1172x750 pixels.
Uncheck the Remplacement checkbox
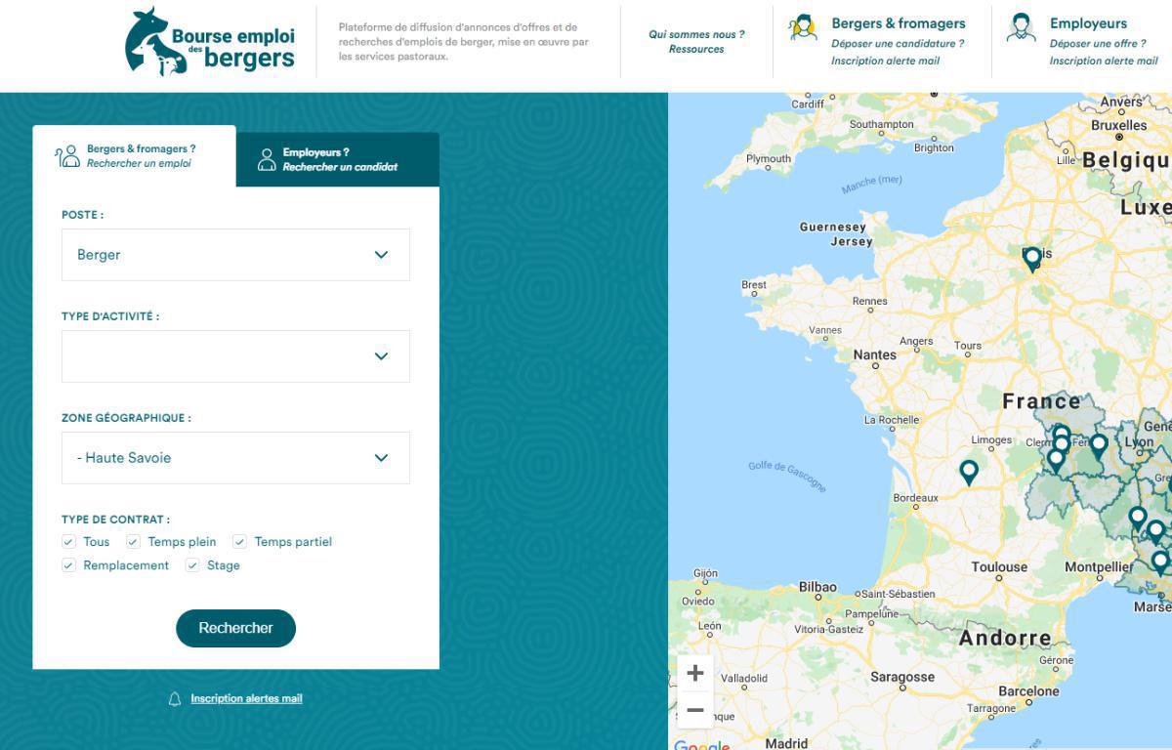pos(68,564)
